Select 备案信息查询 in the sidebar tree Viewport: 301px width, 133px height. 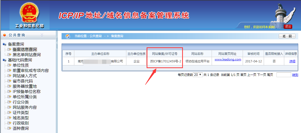[25, 49]
